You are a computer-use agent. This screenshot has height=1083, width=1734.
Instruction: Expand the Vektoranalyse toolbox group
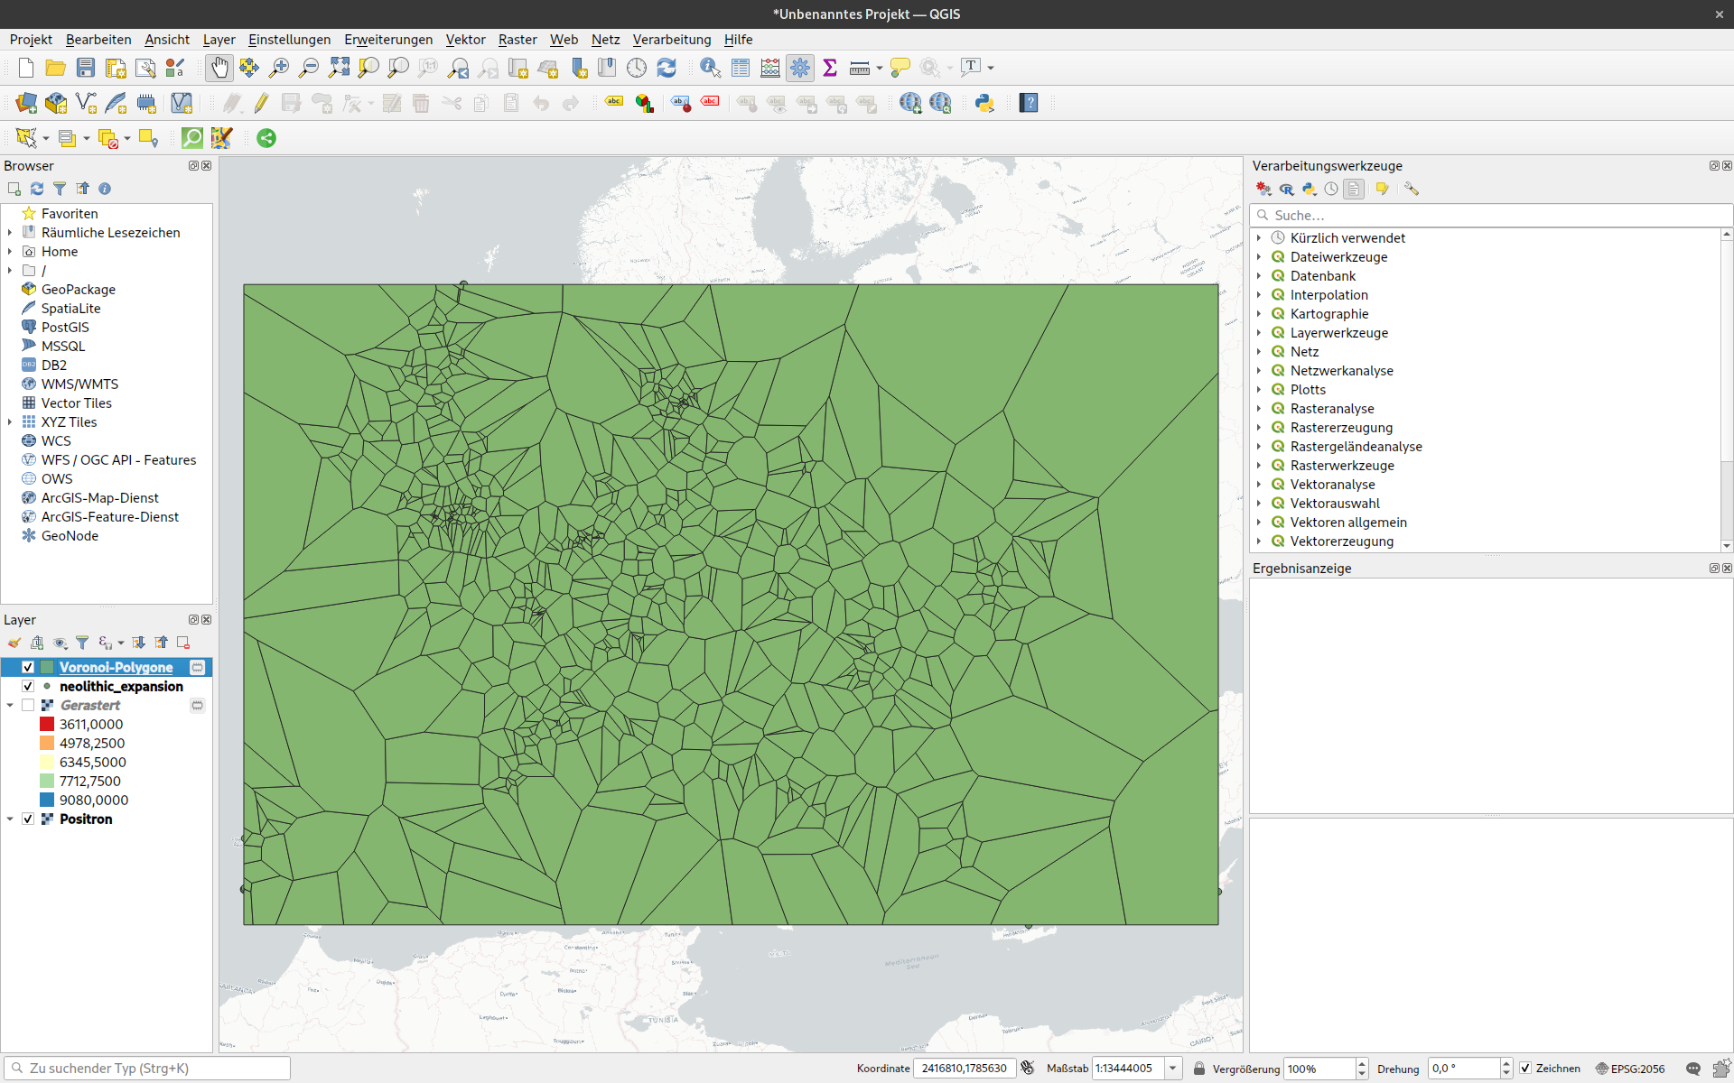(x=1259, y=485)
